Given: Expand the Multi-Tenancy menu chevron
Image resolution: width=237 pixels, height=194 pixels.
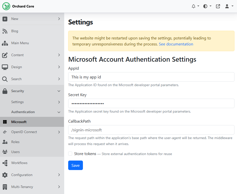Looking at the screenshot, I should coord(59,187).
